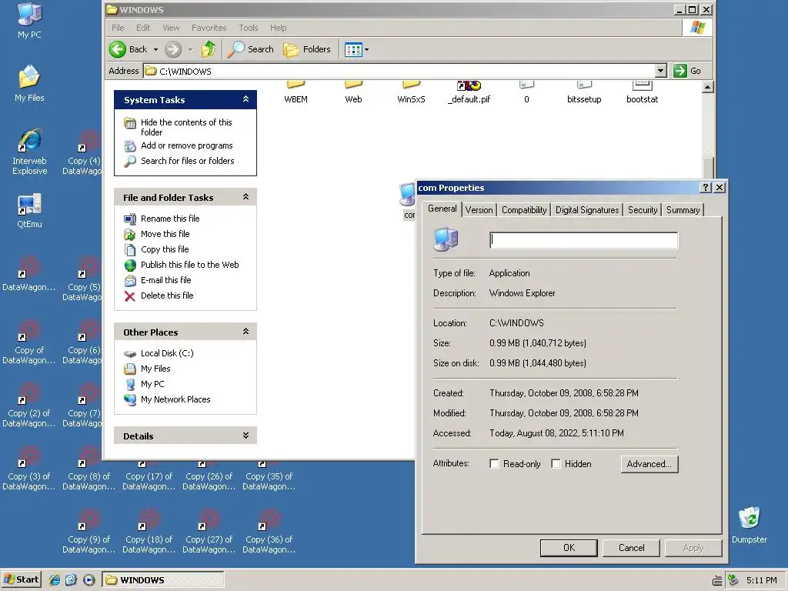Select the bitssetup file in the WINDOWS folder
The image size is (788, 591).
point(584,92)
